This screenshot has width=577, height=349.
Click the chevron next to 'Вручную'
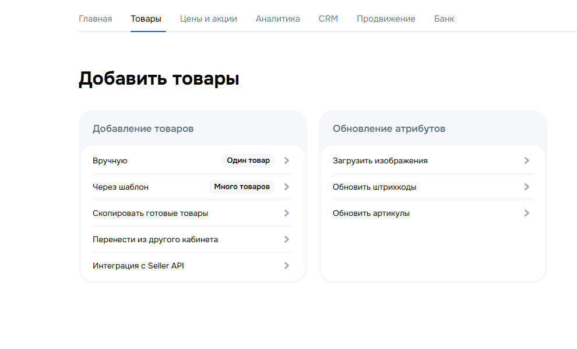click(x=286, y=160)
